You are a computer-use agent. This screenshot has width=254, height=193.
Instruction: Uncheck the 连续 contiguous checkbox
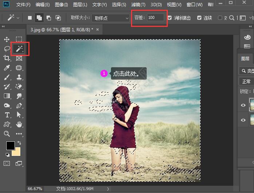pyautogui.click(x=199, y=18)
